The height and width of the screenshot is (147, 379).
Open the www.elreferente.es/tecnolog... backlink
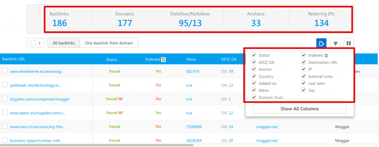coord(37,71)
